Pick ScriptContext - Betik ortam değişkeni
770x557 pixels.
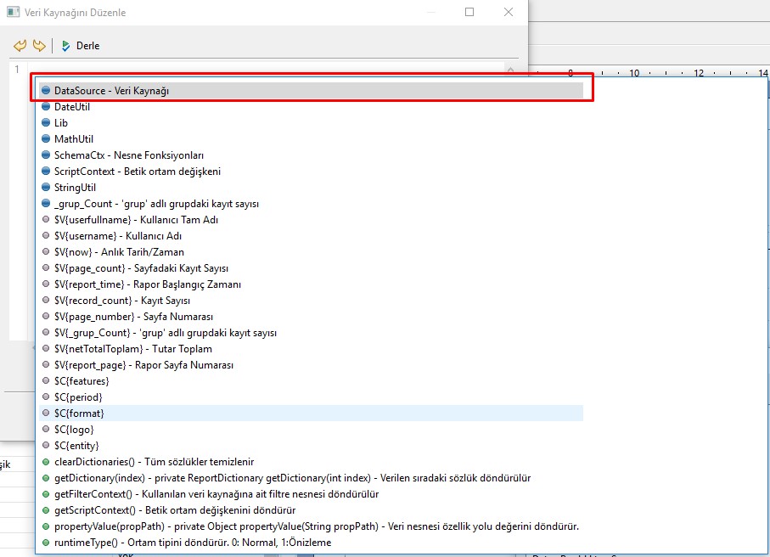(x=137, y=172)
